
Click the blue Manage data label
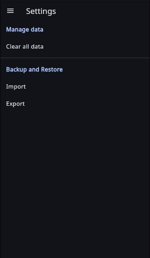pos(25,29)
